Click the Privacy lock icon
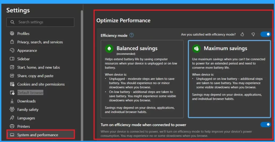275x142 pixels. point(12,42)
